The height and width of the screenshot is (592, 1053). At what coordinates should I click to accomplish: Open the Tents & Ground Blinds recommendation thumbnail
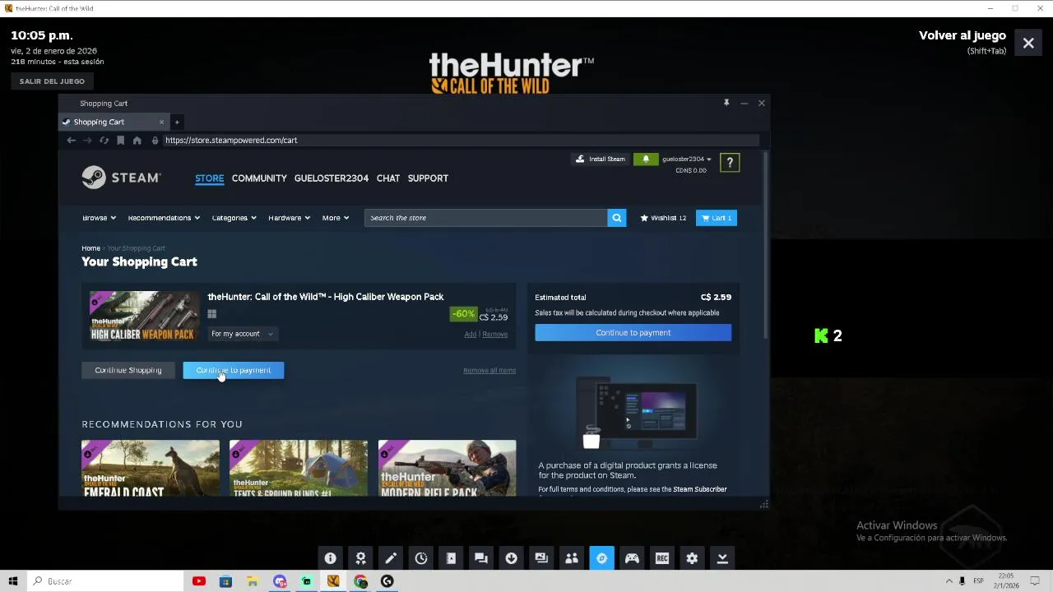coord(299,468)
